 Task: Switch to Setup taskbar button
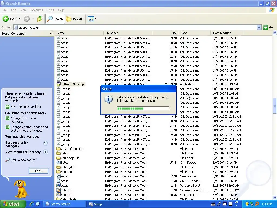click(108, 204)
